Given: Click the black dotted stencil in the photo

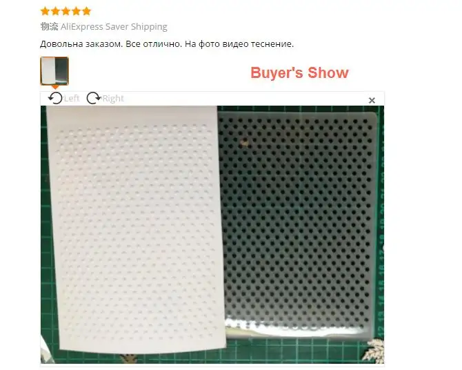Looking at the screenshot, I should (298, 224).
